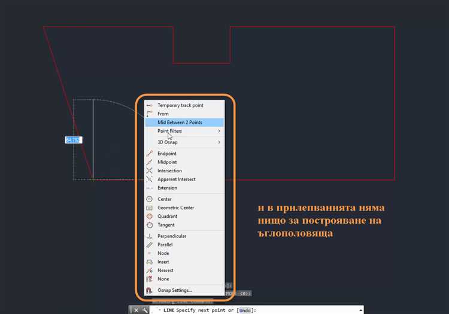
Task: Open Osnap Settings dialog
Action: click(184, 290)
